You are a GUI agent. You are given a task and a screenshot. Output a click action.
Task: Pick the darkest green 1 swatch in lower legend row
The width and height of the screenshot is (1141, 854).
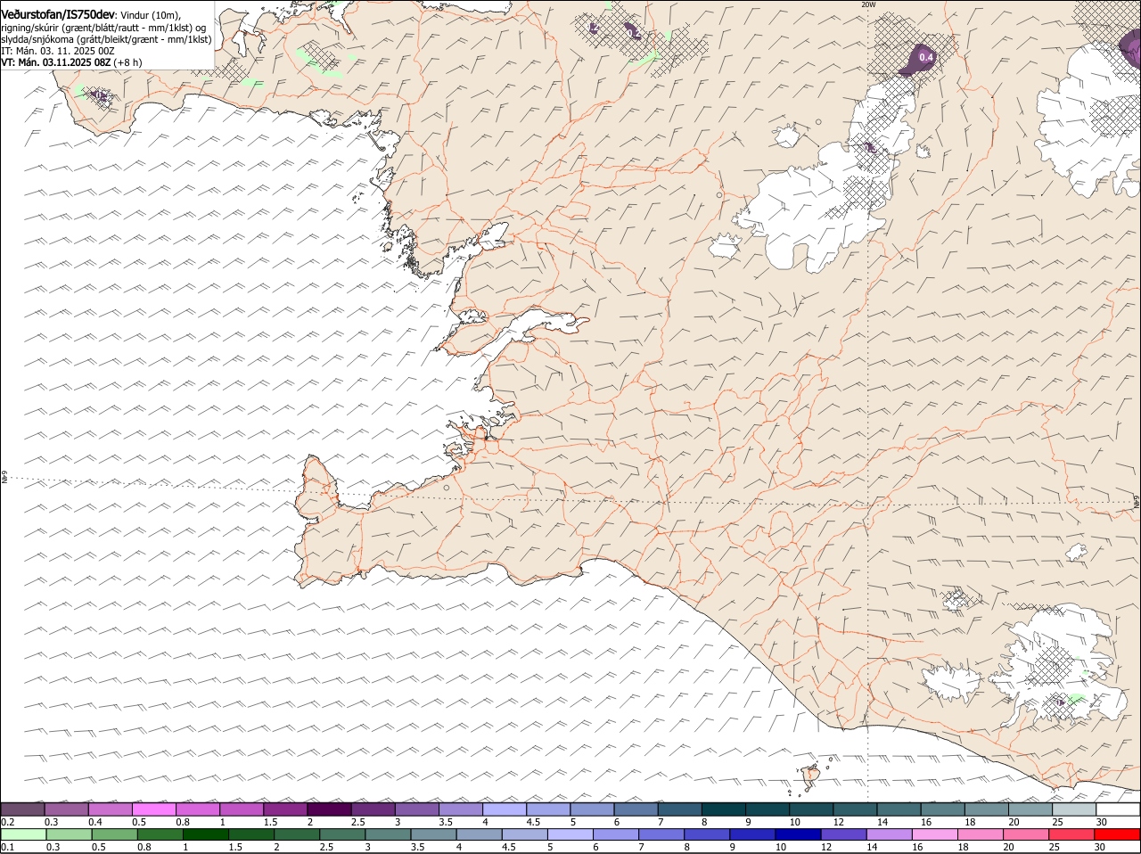coord(206,834)
